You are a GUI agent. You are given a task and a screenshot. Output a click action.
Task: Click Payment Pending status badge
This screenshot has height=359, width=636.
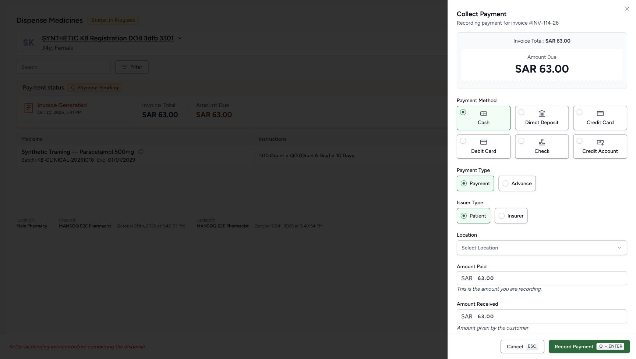(x=95, y=87)
